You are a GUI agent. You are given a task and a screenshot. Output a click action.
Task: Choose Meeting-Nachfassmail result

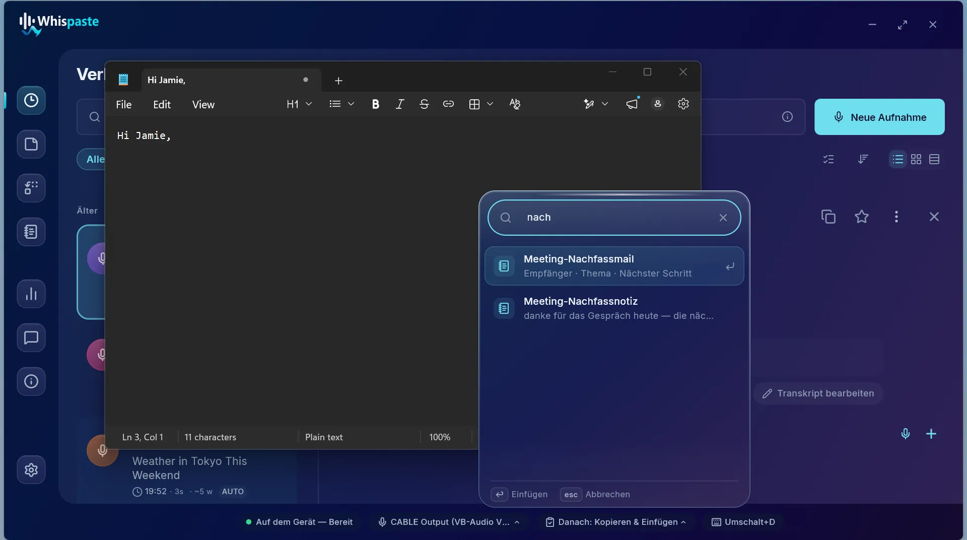click(614, 266)
